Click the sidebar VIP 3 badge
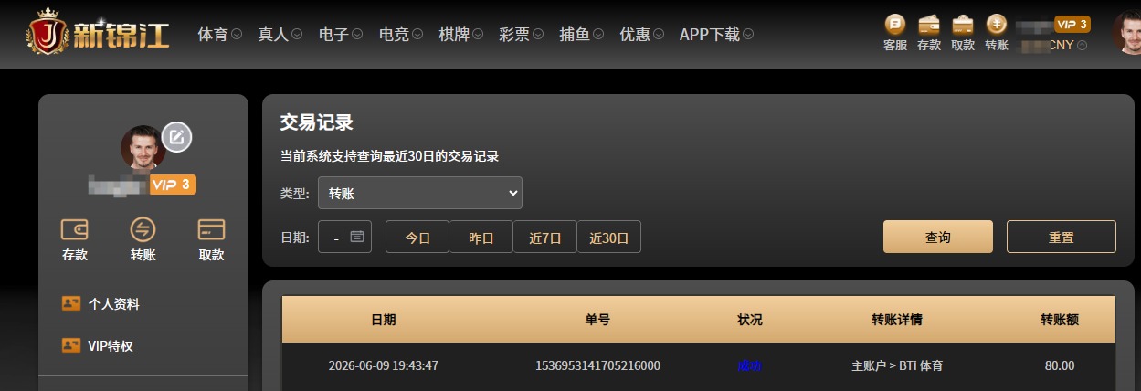The height and width of the screenshot is (391, 1141). pyautogui.click(x=173, y=185)
